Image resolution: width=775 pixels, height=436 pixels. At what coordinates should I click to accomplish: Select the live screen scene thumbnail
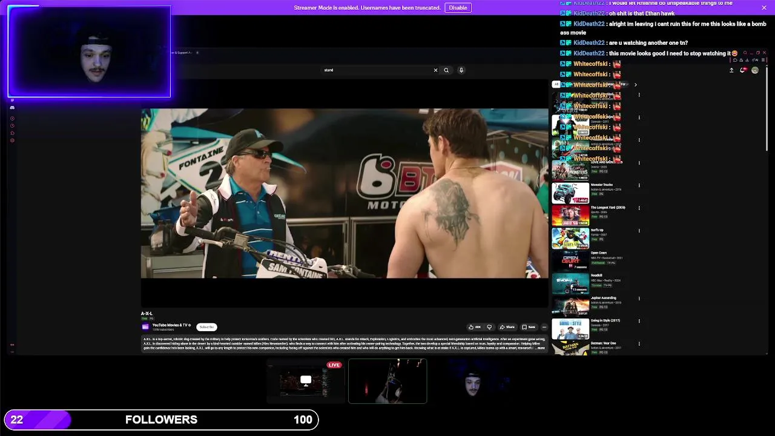(306, 381)
